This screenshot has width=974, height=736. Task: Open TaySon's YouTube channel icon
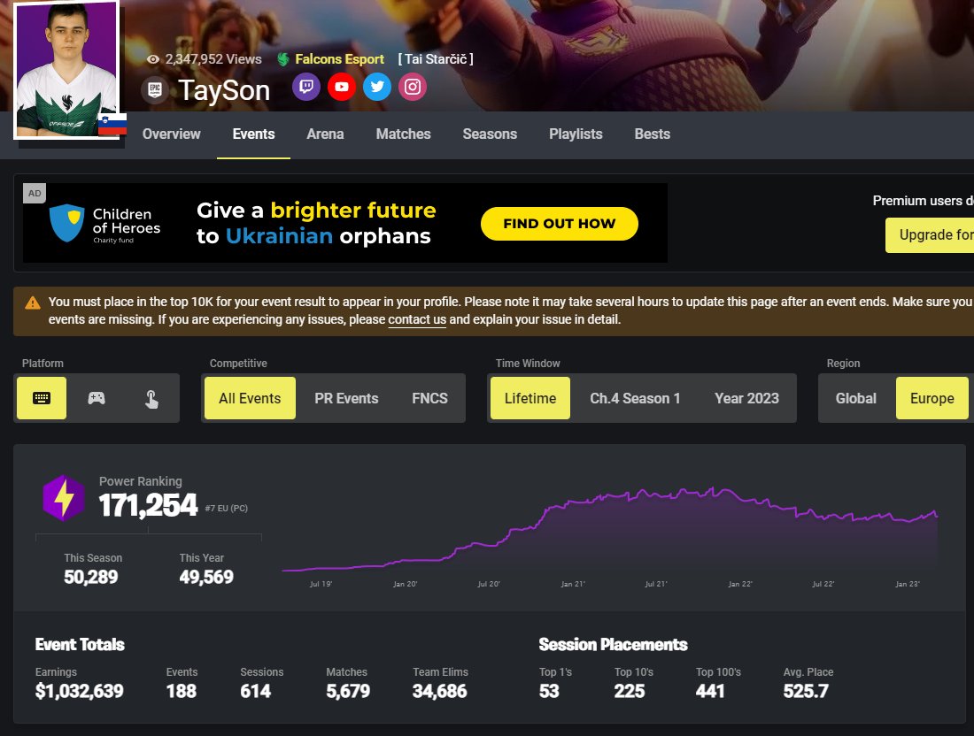point(342,87)
